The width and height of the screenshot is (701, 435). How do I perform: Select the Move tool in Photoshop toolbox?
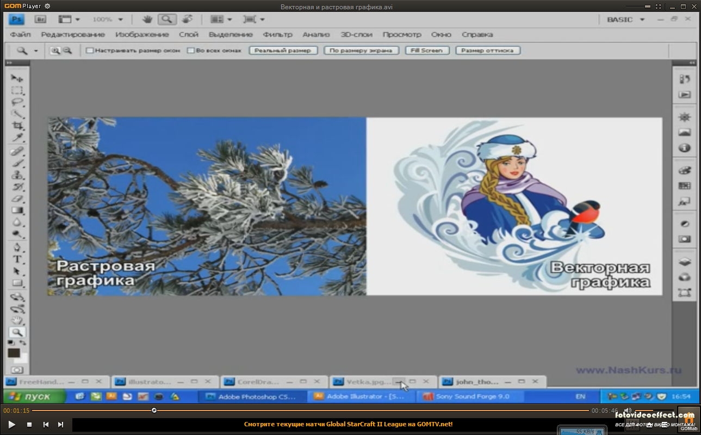[x=17, y=78]
